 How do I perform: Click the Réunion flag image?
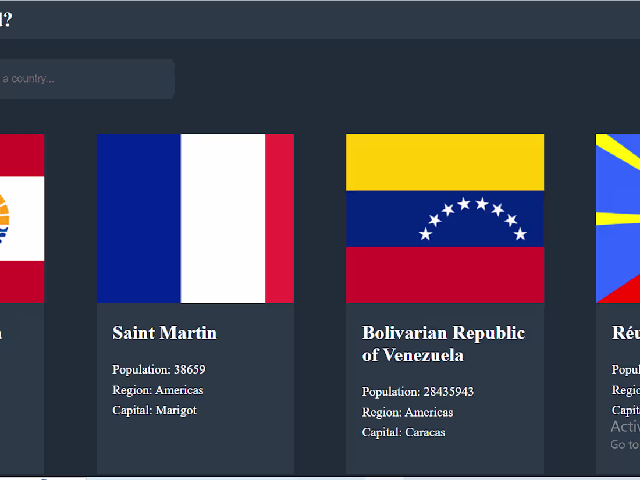618,218
